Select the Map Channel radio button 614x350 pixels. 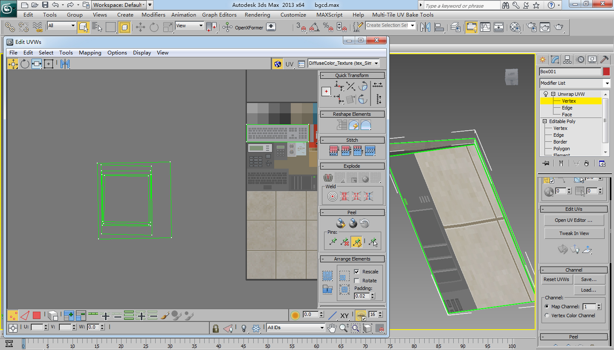click(x=547, y=306)
